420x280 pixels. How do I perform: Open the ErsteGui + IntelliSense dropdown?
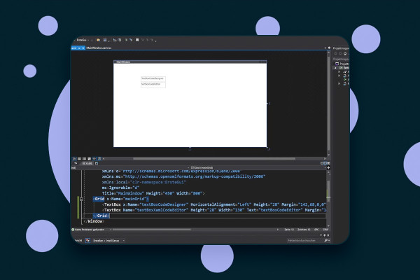point(108,241)
